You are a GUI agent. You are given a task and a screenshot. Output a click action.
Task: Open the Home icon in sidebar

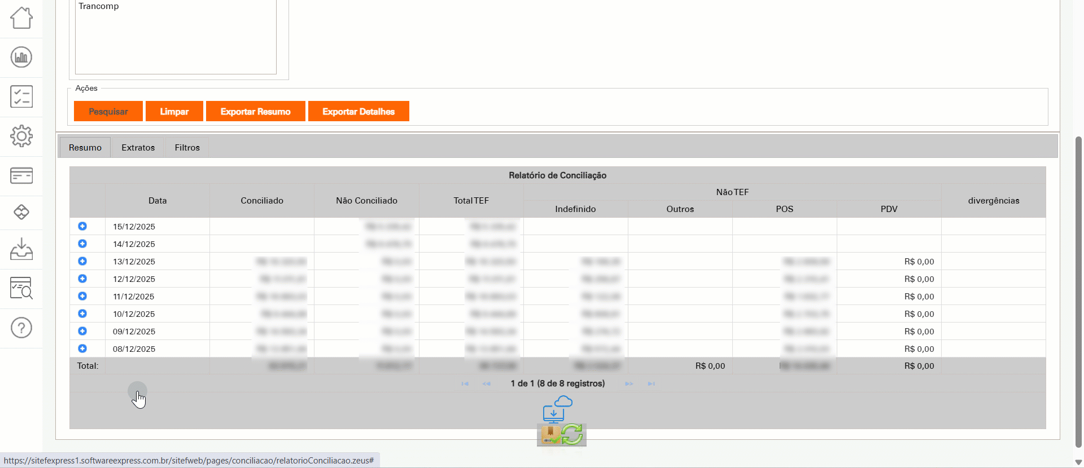point(21,18)
